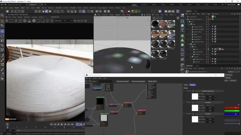Click Get Active Material button

click(122, 81)
